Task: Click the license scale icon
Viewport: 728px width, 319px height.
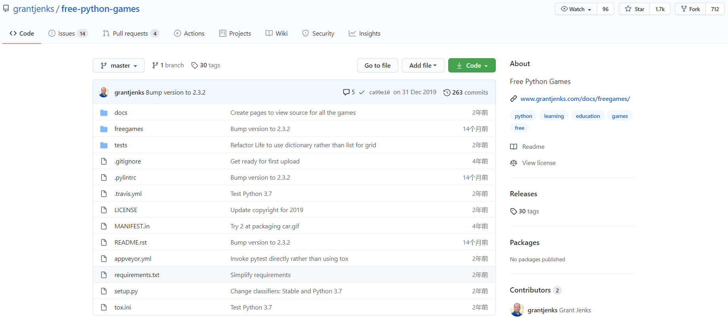Action: 514,163
